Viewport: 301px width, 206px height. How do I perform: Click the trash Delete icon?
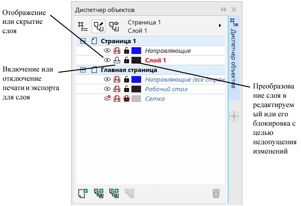tap(216, 193)
